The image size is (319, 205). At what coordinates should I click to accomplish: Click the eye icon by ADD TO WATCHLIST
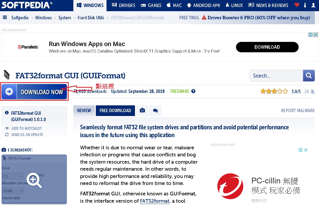[x=7, y=128]
